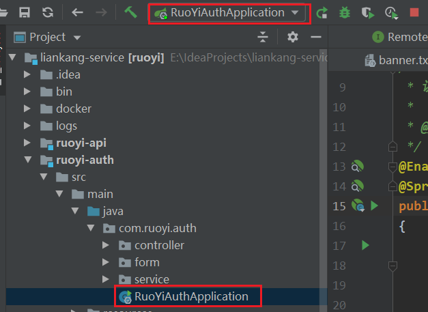
Task: Select the java source folder row
Action: (167, 211)
